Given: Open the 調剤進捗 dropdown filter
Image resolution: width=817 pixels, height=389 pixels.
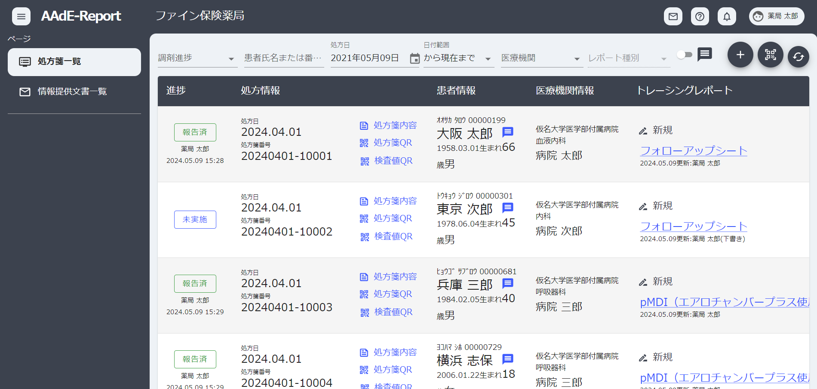Looking at the screenshot, I should coord(197,58).
